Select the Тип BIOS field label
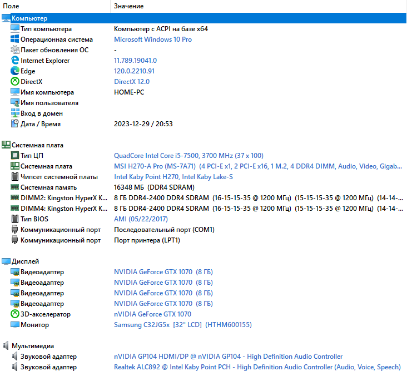412x376 pixels. (x=34, y=219)
